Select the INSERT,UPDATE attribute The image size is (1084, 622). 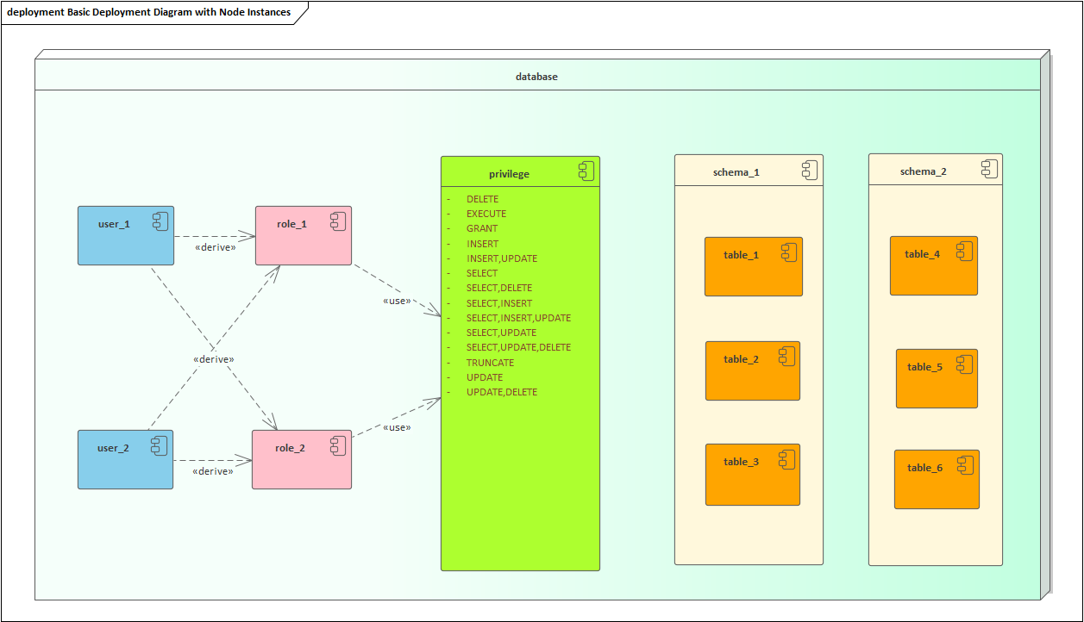click(502, 258)
